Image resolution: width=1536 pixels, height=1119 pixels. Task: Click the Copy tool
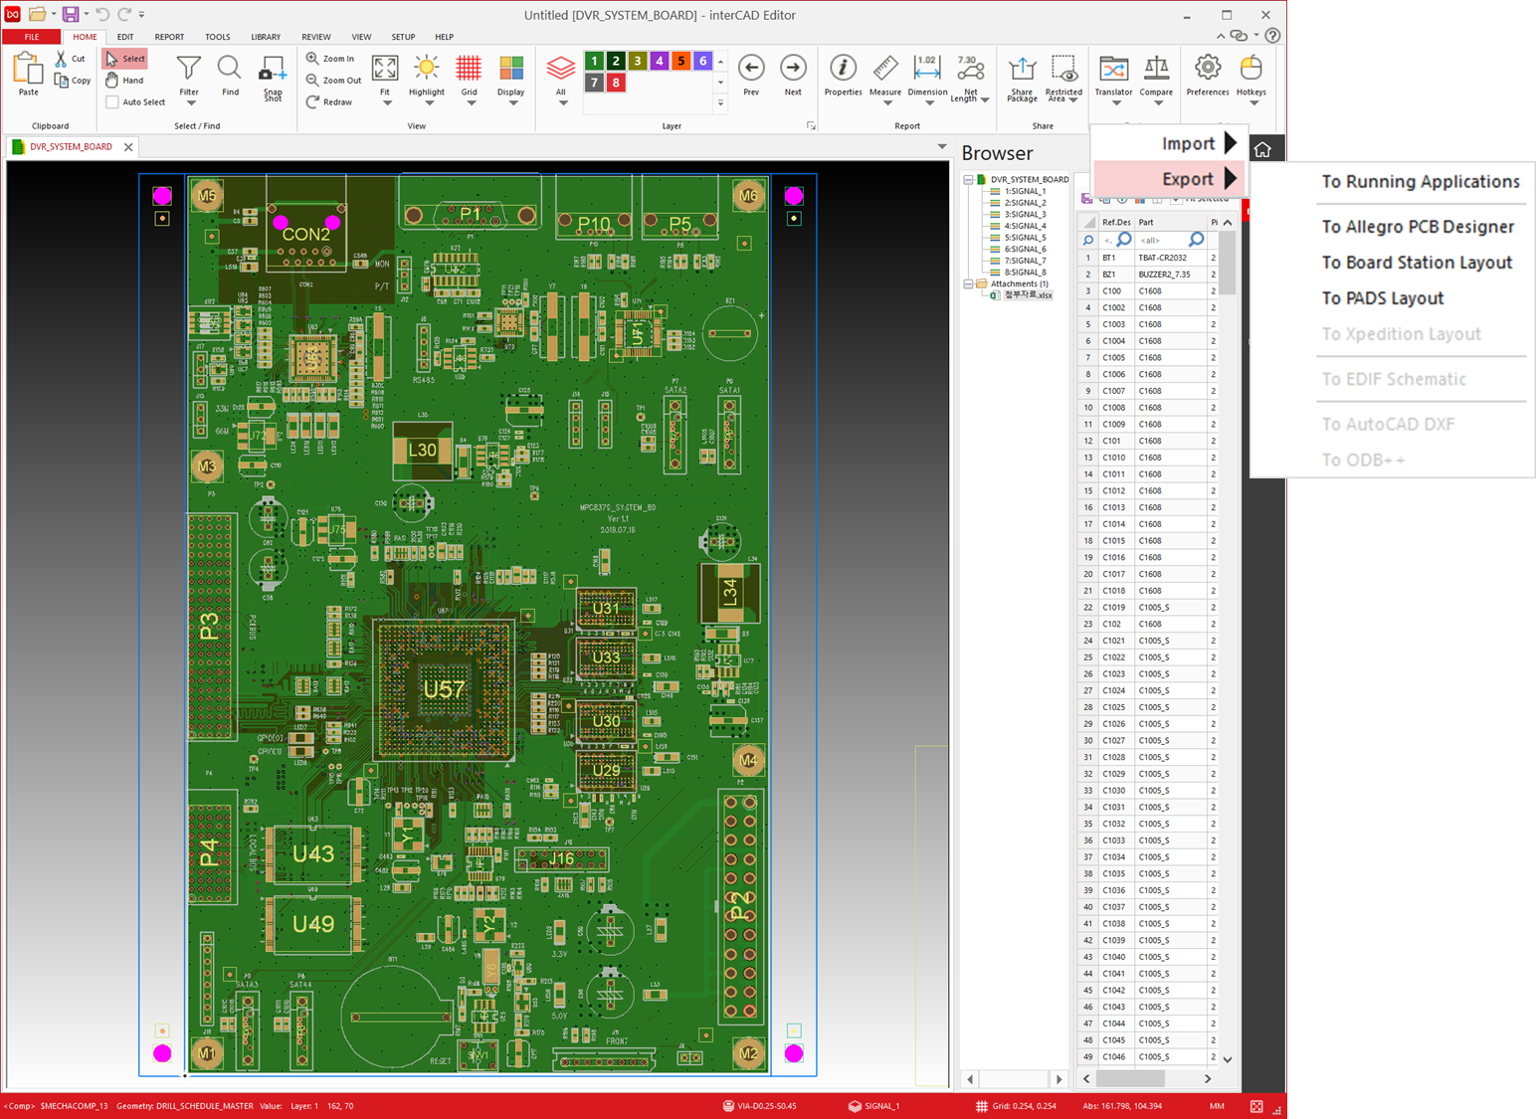[73, 81]
